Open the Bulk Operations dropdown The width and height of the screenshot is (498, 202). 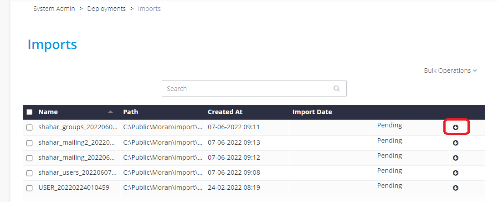(450, 71)
